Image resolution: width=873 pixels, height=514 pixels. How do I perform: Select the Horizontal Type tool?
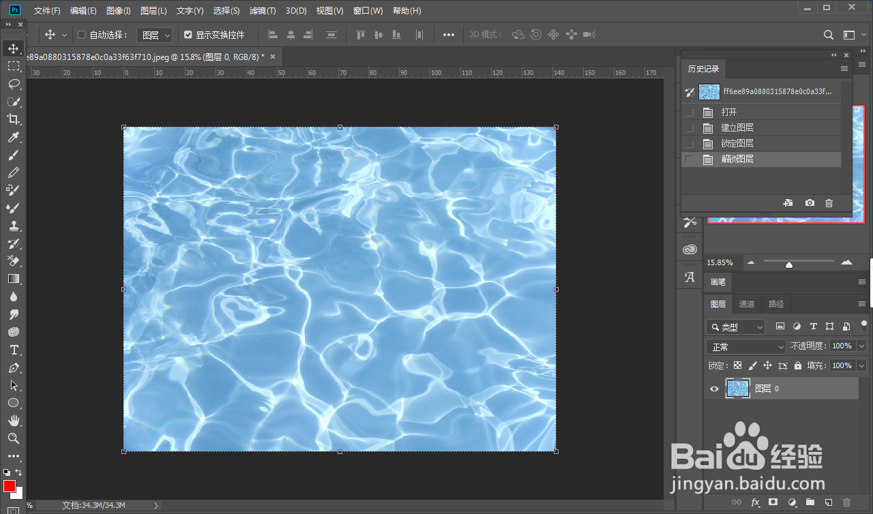coord(14,350)
